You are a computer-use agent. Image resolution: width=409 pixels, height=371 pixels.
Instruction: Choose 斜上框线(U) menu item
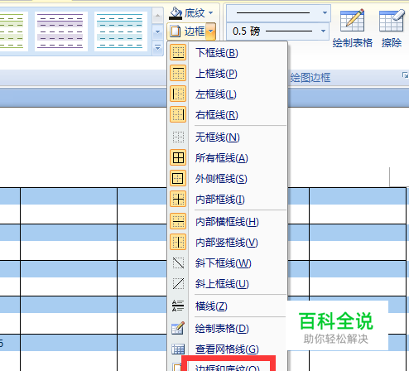[x=227, y=284]
